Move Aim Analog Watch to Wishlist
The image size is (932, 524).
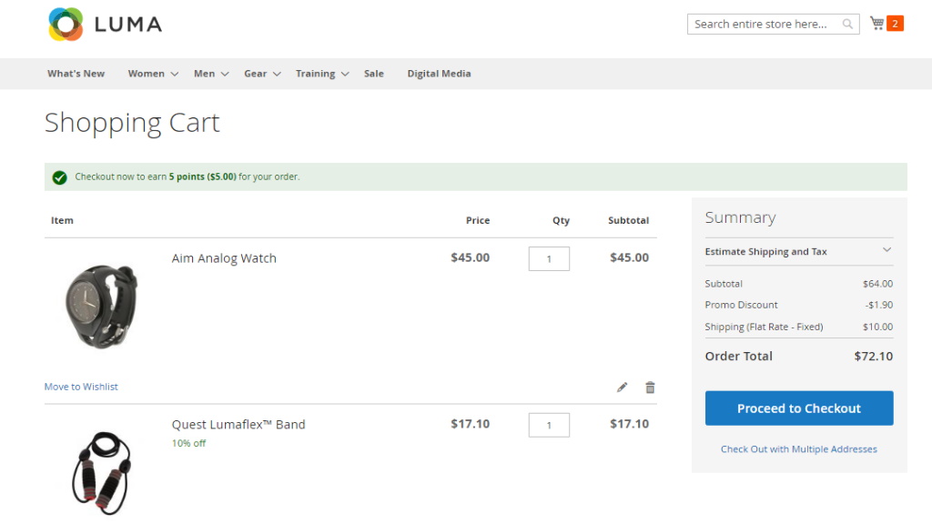click(x=81, y=387)
